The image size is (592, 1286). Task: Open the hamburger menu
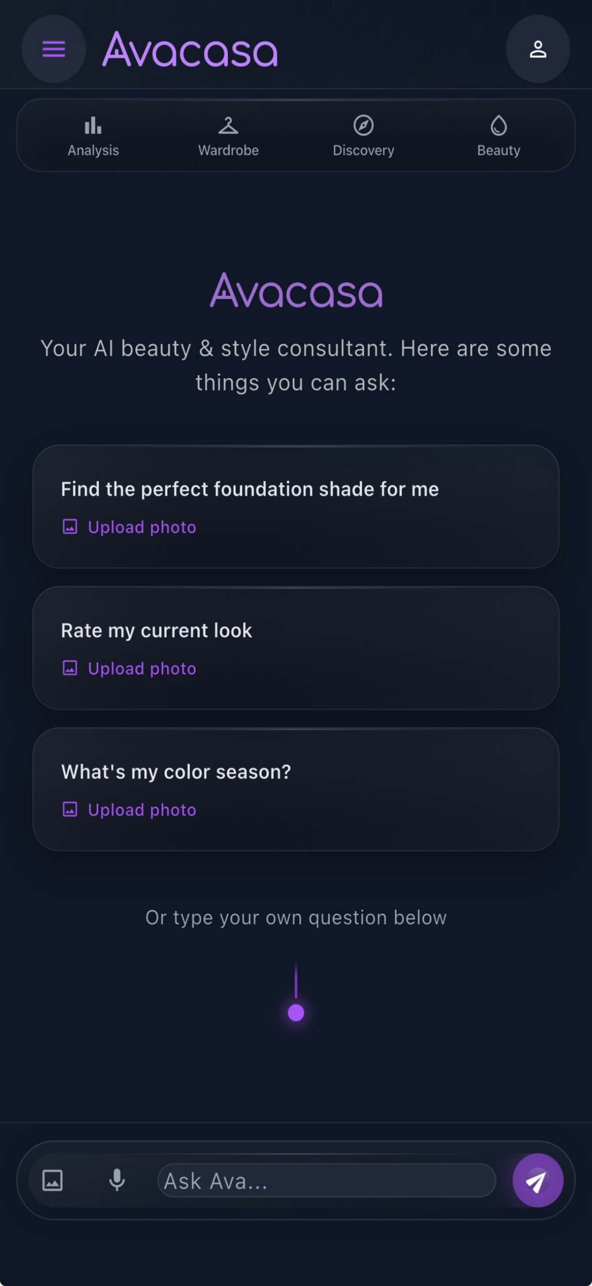(54, 49)
